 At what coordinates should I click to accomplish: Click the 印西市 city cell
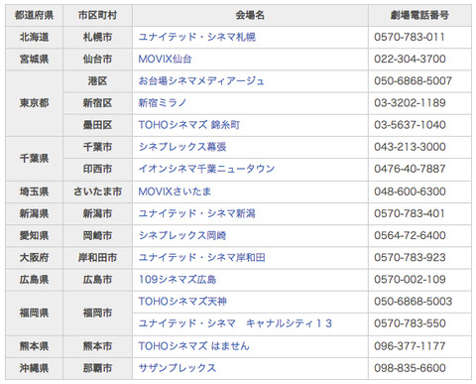[x=97, y=169]
